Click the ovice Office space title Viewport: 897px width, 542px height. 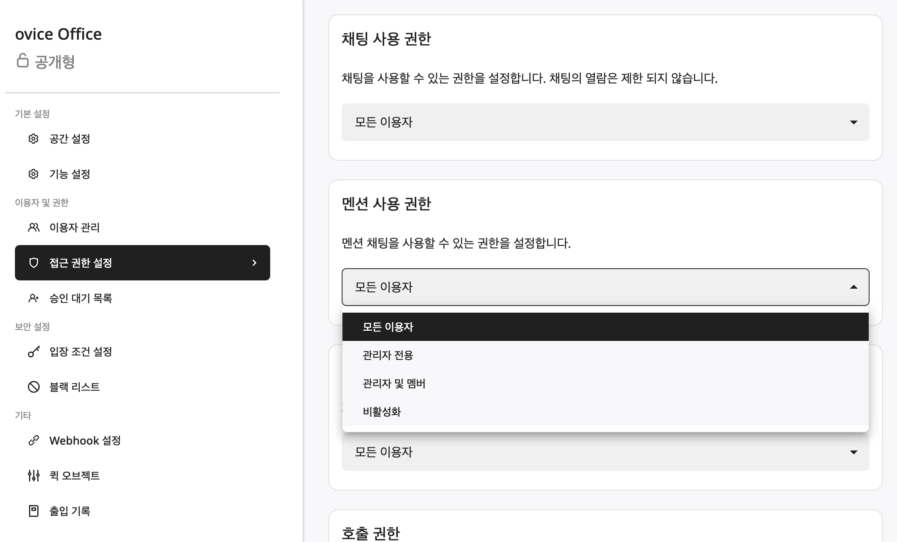[58, 34]
